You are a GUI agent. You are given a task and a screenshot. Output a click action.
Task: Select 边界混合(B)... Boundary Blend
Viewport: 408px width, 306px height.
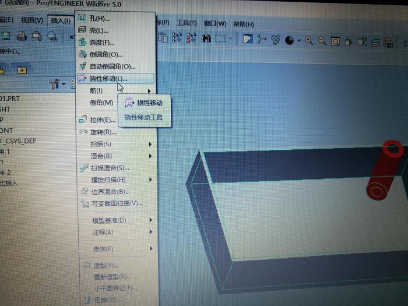pos(118,192)
